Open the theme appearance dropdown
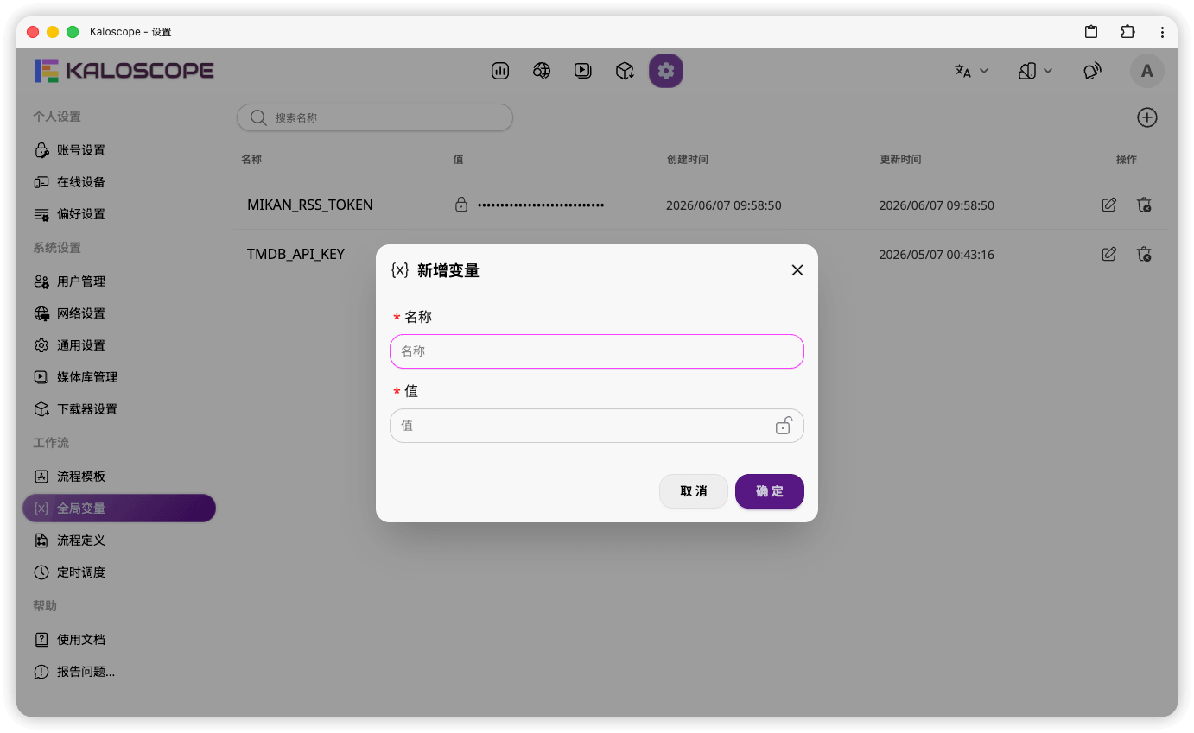Viewport: 1194px width, 733px height. (1035, 71)
